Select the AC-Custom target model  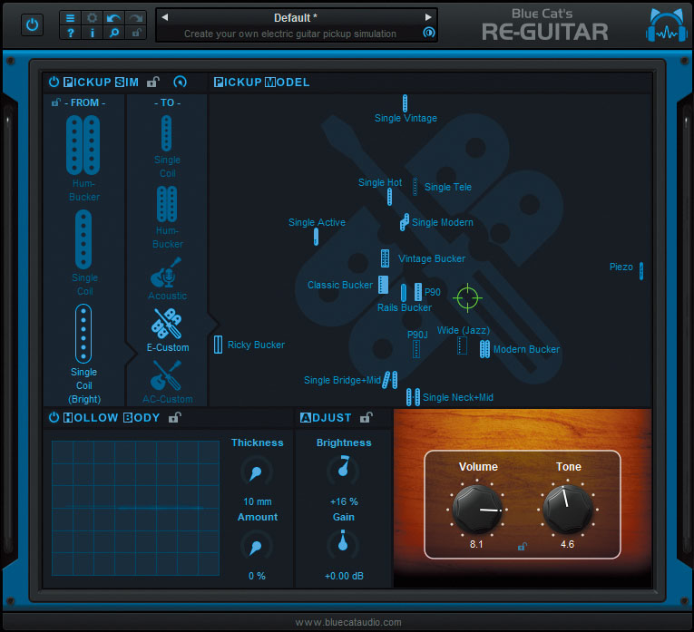(167, 382)
